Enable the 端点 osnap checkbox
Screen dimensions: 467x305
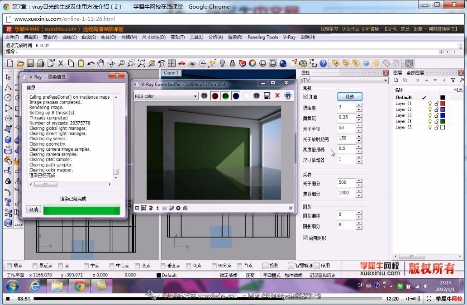pos(10,266)
